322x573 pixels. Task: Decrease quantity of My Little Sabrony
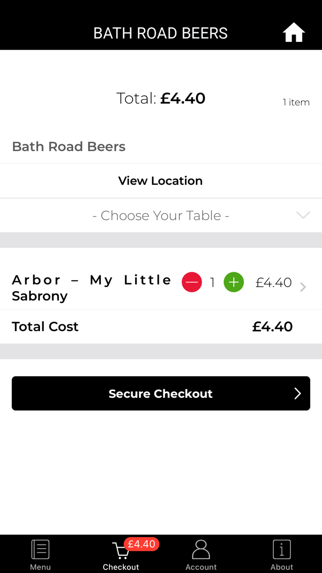coord(192,282)
